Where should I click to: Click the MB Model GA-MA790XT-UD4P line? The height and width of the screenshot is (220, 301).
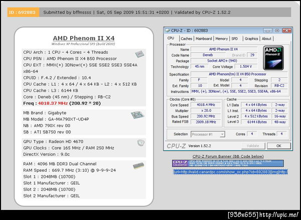(56, 120)
